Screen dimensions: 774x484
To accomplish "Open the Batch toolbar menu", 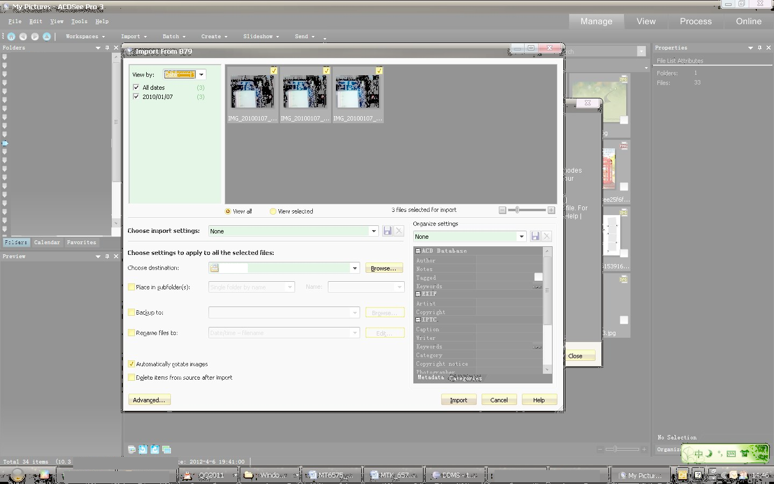I will (x=174, y=37).
